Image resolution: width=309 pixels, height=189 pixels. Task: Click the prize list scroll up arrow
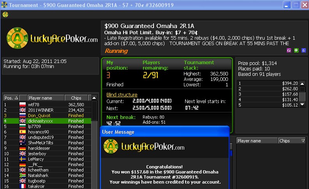pyautogui.click(x=302, y=84)
